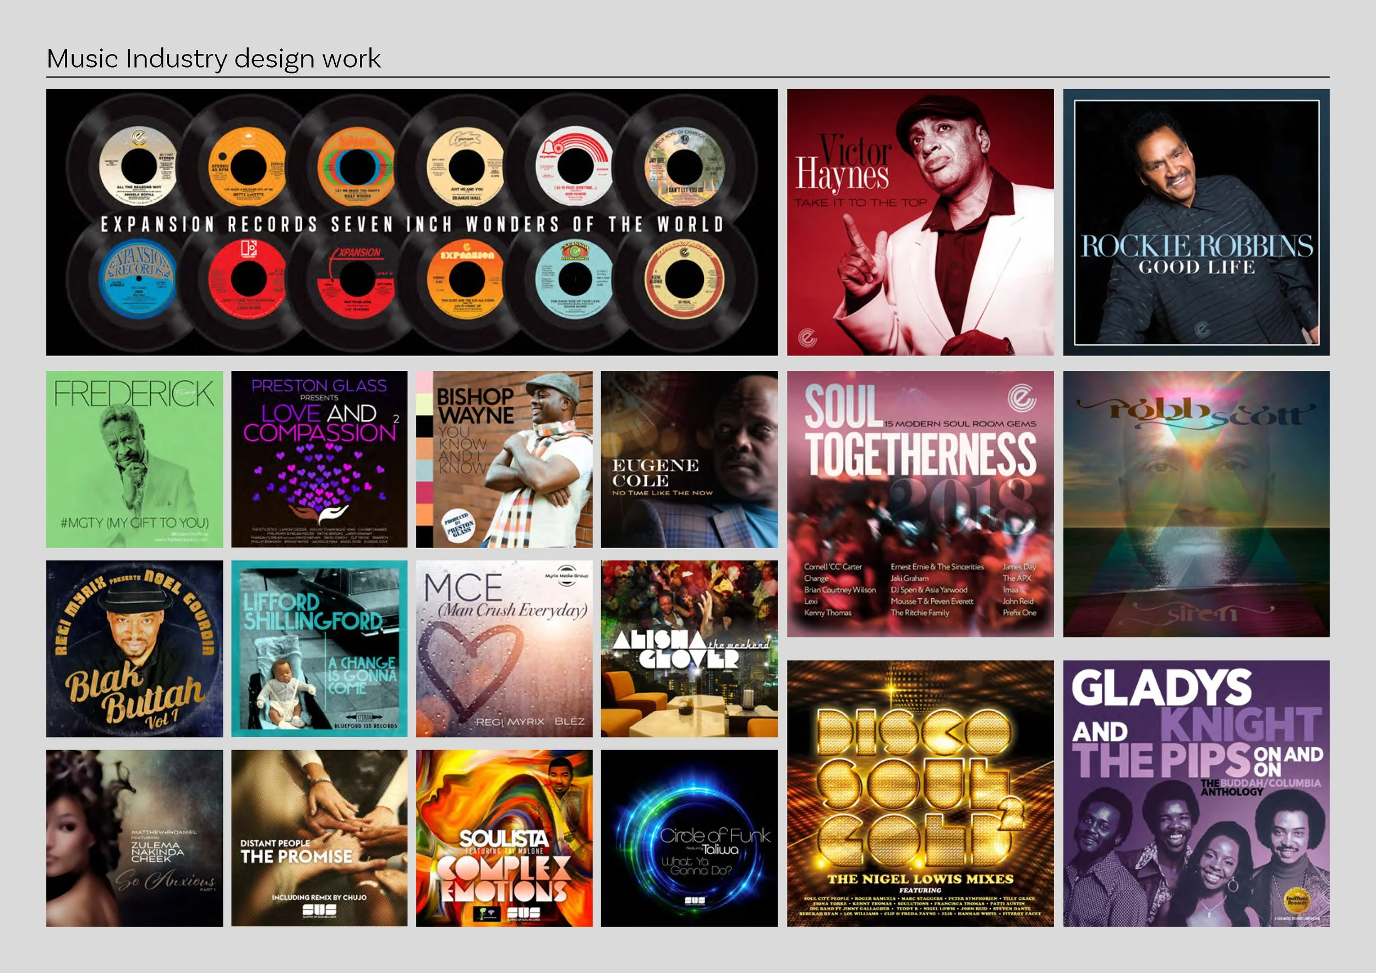Select Preston Glass Love and Compassion cover
Viewport: 1376px width, 973px height.
319,459
